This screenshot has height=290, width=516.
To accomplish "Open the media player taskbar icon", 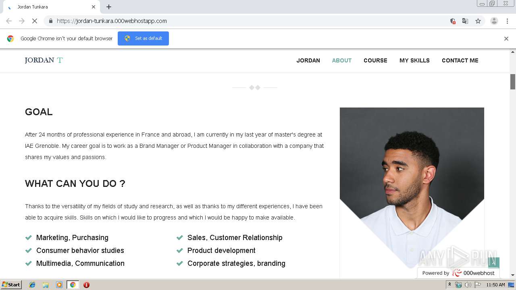I will tap(59, 285).
